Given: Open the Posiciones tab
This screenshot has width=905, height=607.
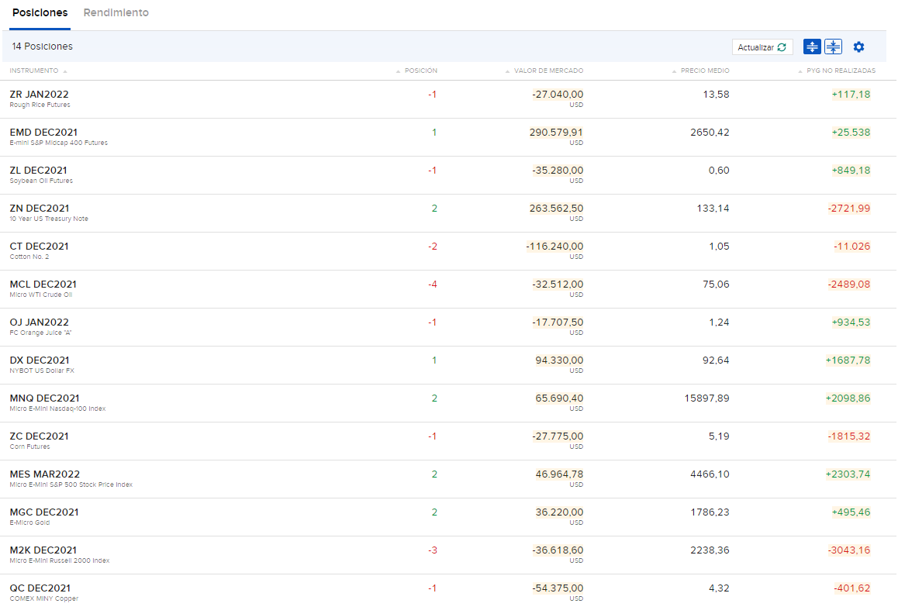Looking at the screenshot, I should coord(40,13).
